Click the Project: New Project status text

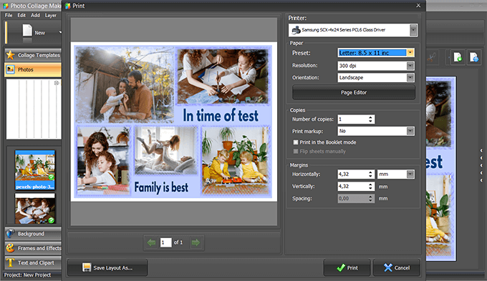tap(28, 275)
